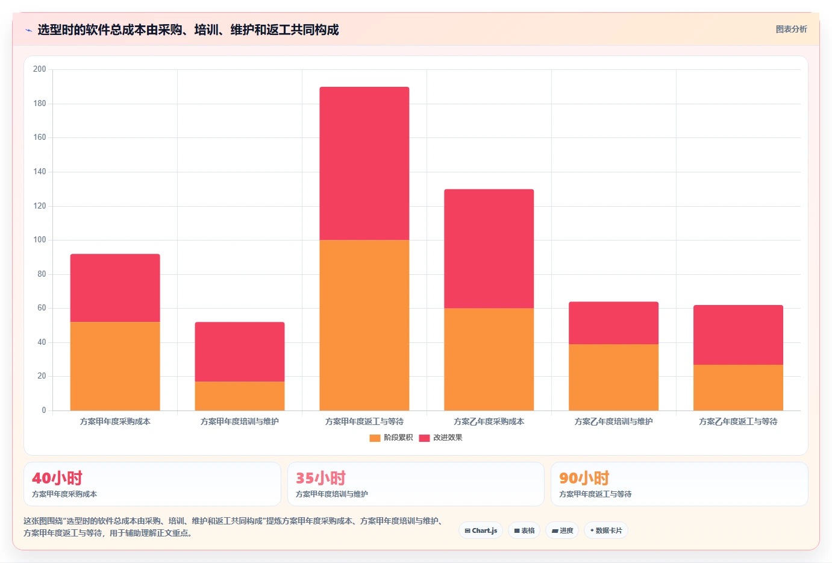Click the 阶段累积 legend label
832x563 pixels.
pyautogui.click(x=398, y=438)
